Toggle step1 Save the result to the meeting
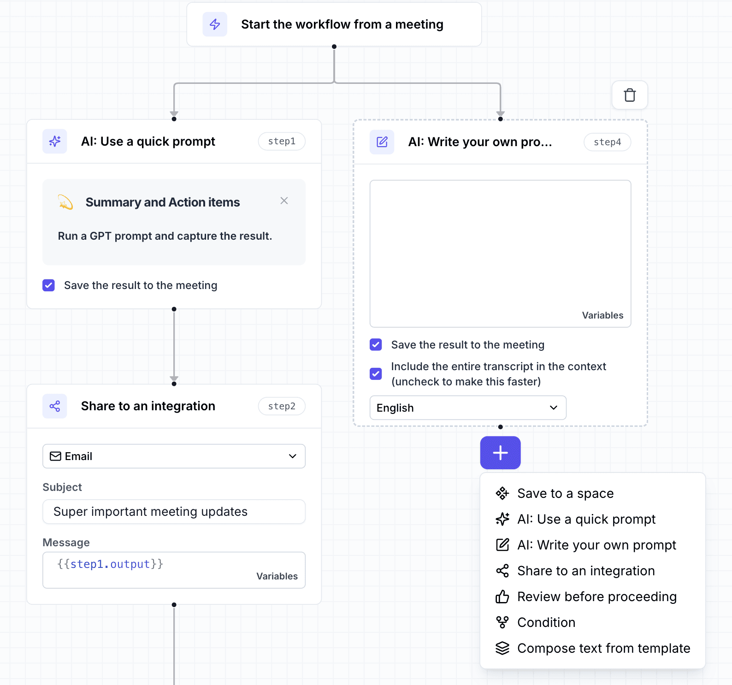The width and height of the screenshot is (732, 685). [x=49, y=285]
